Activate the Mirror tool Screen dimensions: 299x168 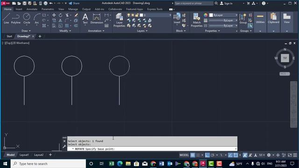pos(60,21)
